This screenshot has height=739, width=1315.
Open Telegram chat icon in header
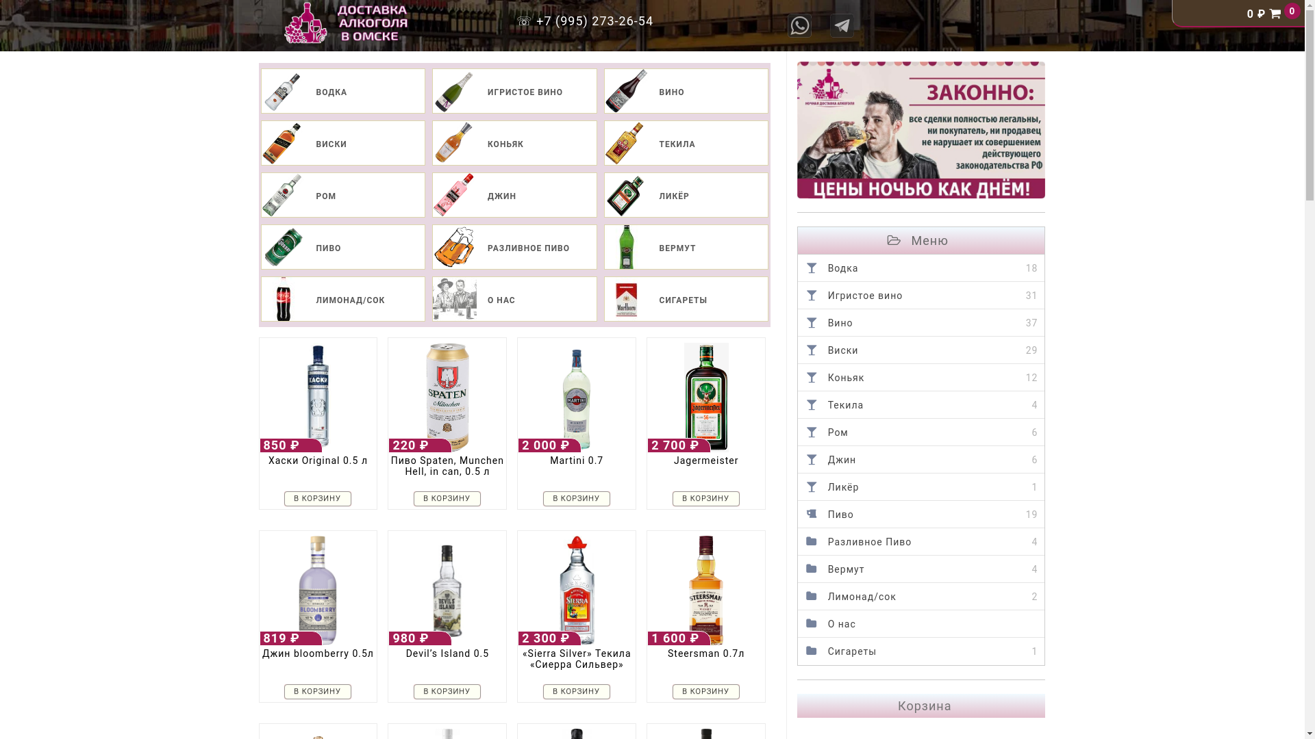click(x=842, y=25)
